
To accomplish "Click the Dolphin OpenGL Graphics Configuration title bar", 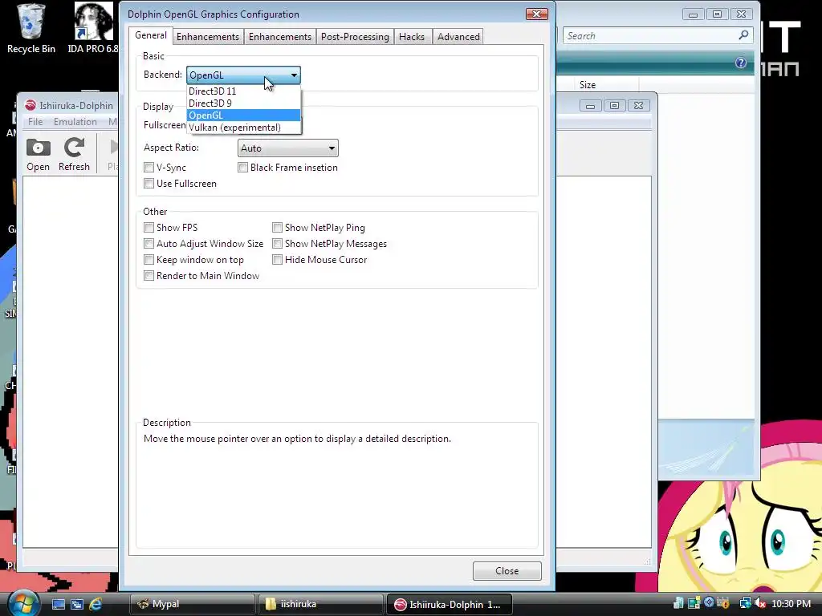I will click(x=323, y=14).
